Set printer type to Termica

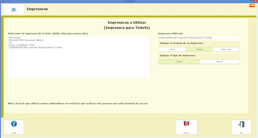[179, 62]
